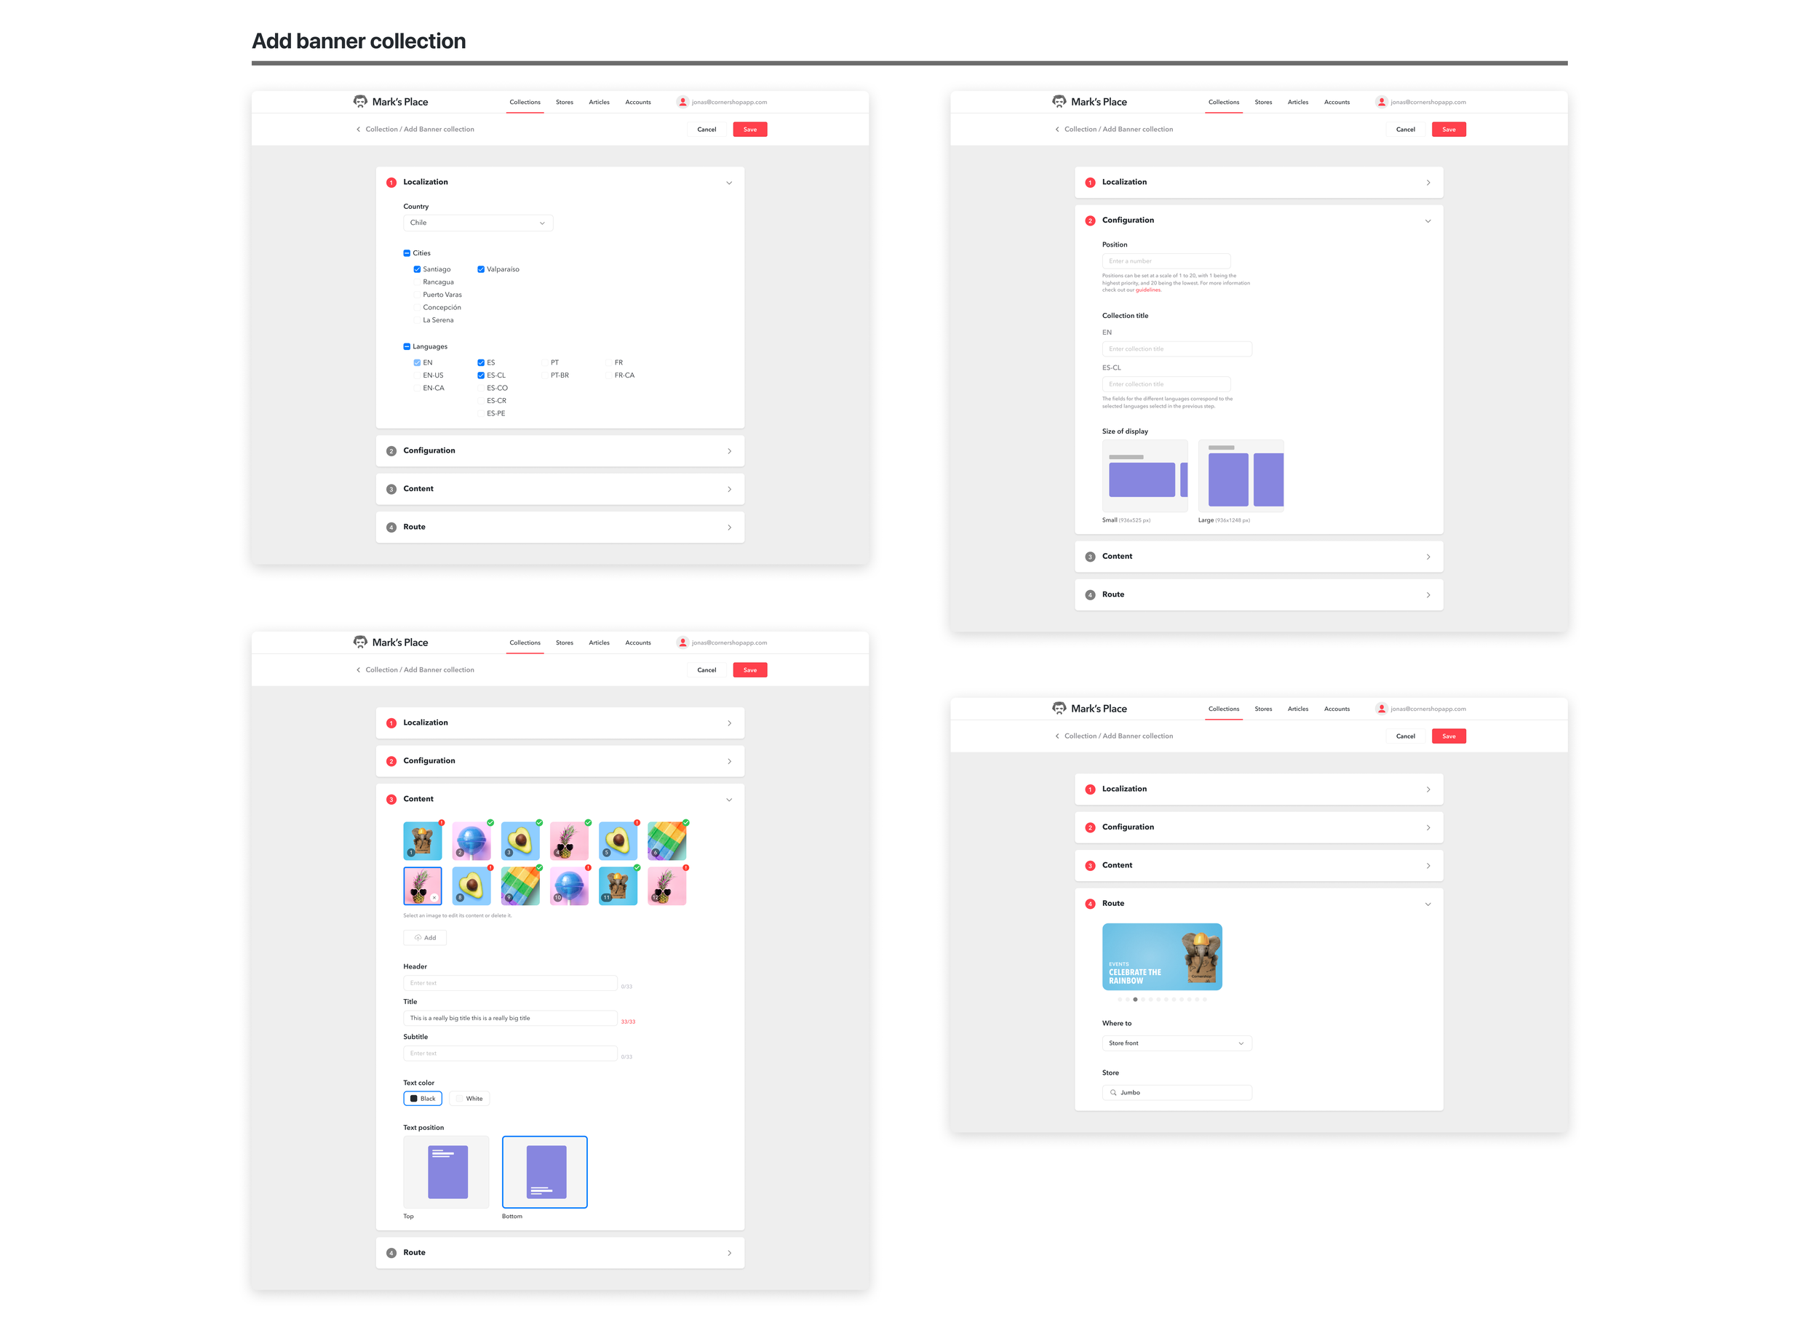
Task: Open the Country dropdown showing Chile
Action: pos(477,223)
